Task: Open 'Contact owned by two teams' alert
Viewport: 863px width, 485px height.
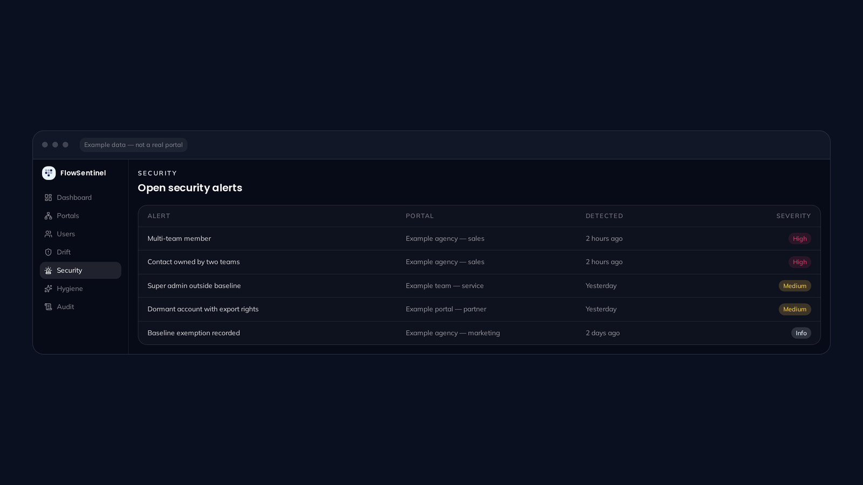Action: [x=194, y=262]
